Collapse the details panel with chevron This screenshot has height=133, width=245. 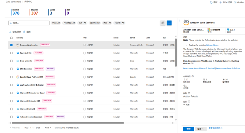coord(179,20)
